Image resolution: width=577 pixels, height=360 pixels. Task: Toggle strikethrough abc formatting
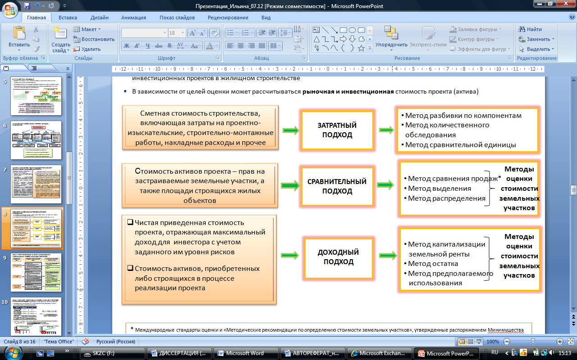pos(158,46)
